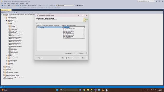Click the wrench properties icon in the toolbar

tap(77, 6)
